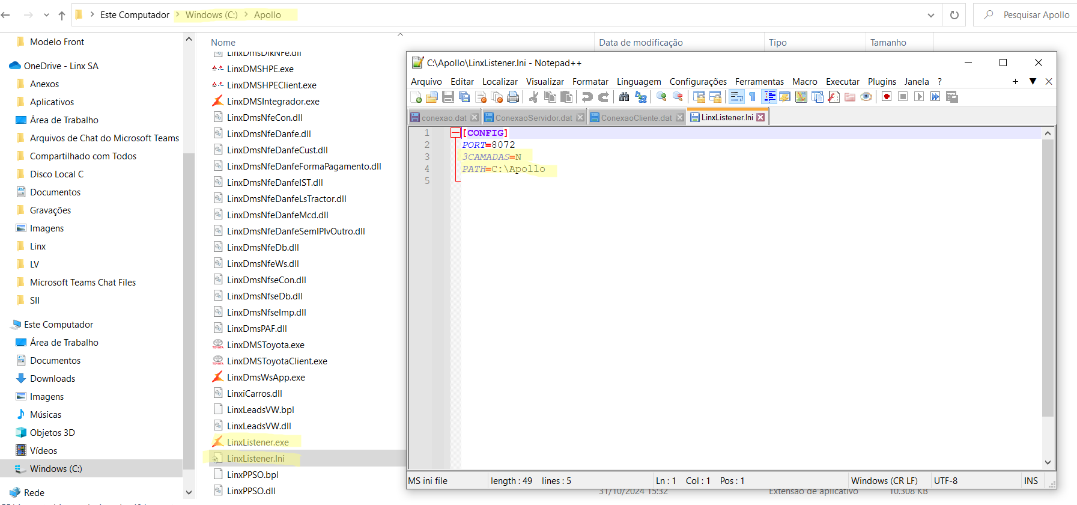This screenshot has height=505, width=1077.
Task: Toggle word wrap in Notepad++ toolbar
Action: [736, 97]
